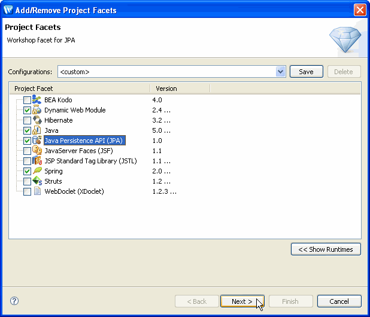Click the Spring leaf icon

coord(37,171)
